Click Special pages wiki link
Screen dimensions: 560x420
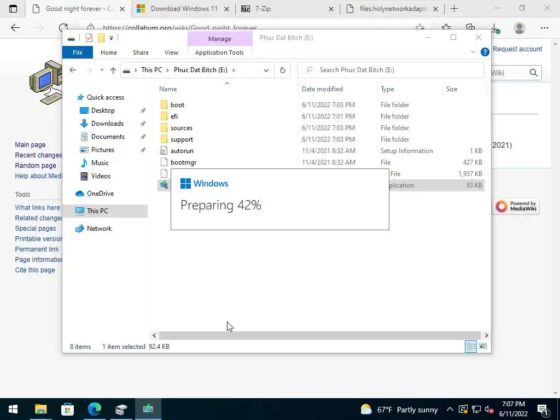click(x=36, y=228)
